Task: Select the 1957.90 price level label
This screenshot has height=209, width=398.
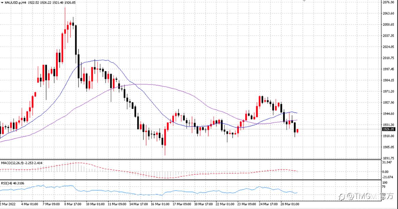Action: 388,103
